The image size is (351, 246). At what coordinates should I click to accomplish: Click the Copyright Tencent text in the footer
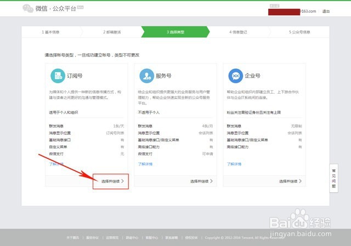coord(245,237)
